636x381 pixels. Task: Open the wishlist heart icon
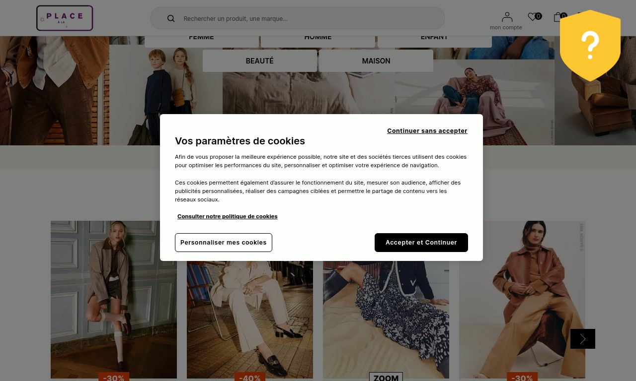(x=532, y=17)
